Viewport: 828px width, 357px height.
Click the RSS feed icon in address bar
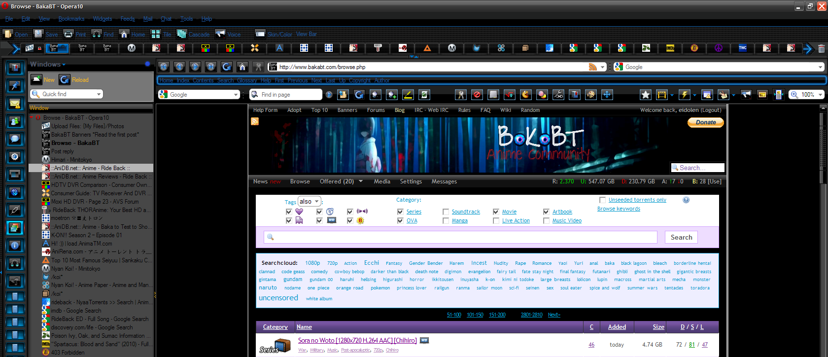[593, 67]
